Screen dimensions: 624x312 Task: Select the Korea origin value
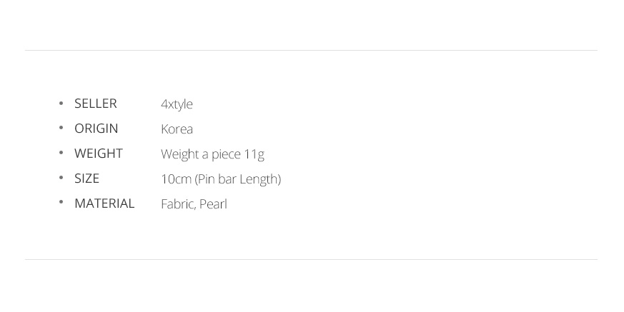pyautogui.click(x=177, y=129)
